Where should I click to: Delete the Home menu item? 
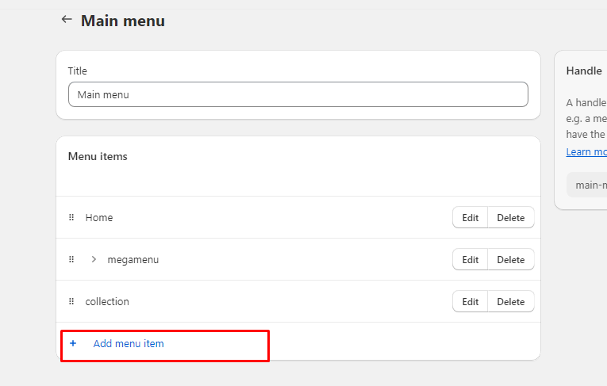510,217
